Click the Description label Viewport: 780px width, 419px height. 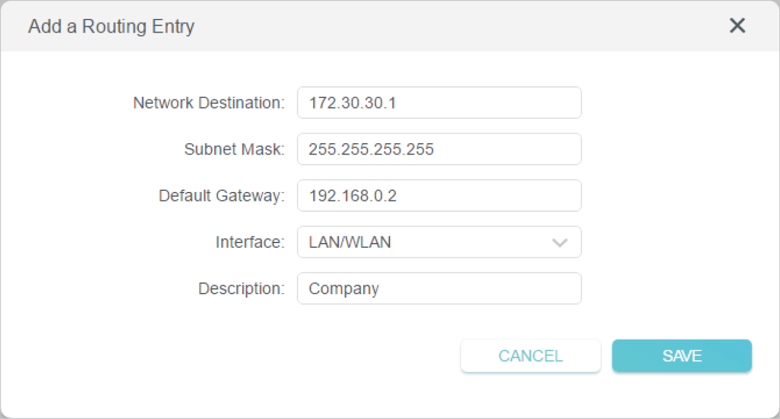pos(241,289)
